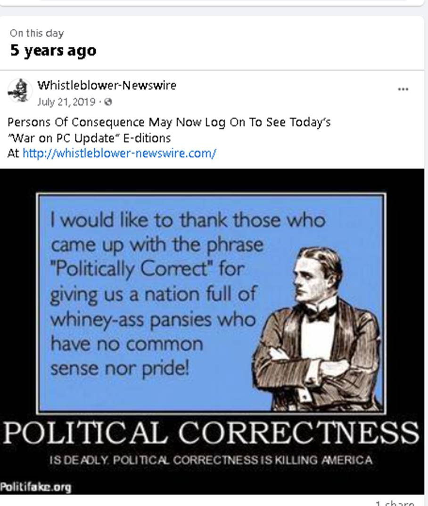Click the "whiney-ass pansies who" line in the meme

(153, 320)
